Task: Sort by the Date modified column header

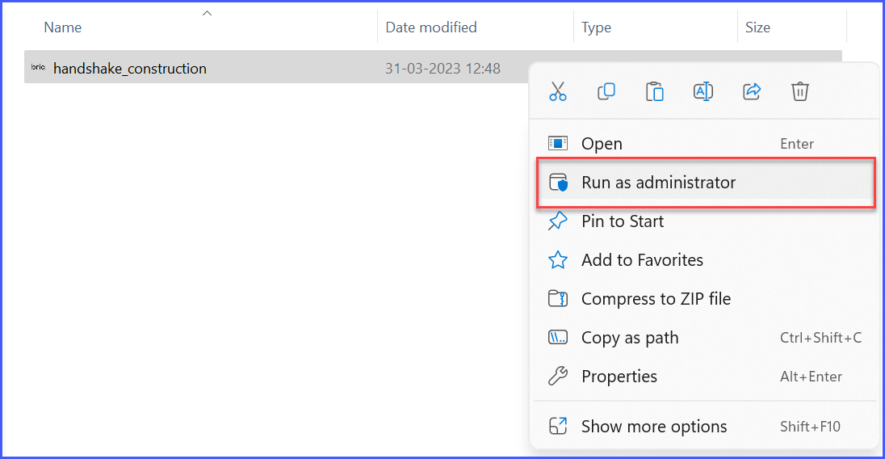Action: tap(431, 27)
